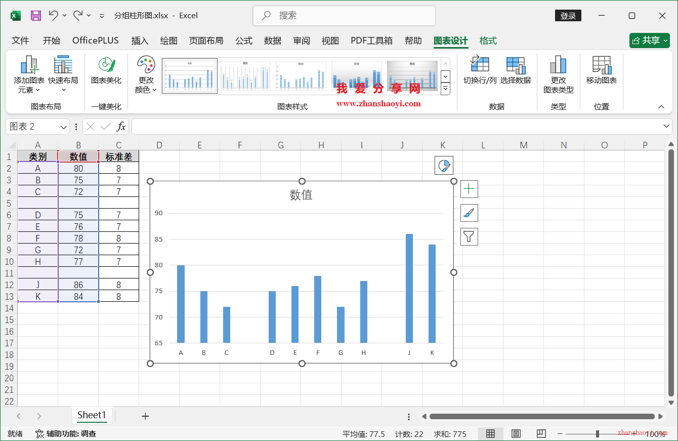
Task: Toggle the chart filter funnel button
Action: pos(469,236)
